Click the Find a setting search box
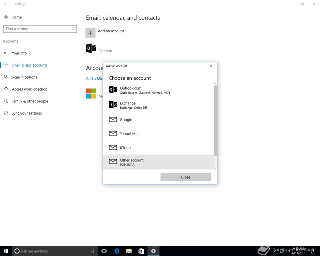Screen dimensions: 320x256 (x=40, y=29)
